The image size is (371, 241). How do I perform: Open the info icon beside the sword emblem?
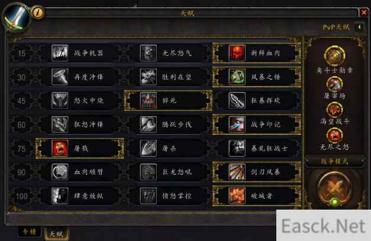point(37,12)
